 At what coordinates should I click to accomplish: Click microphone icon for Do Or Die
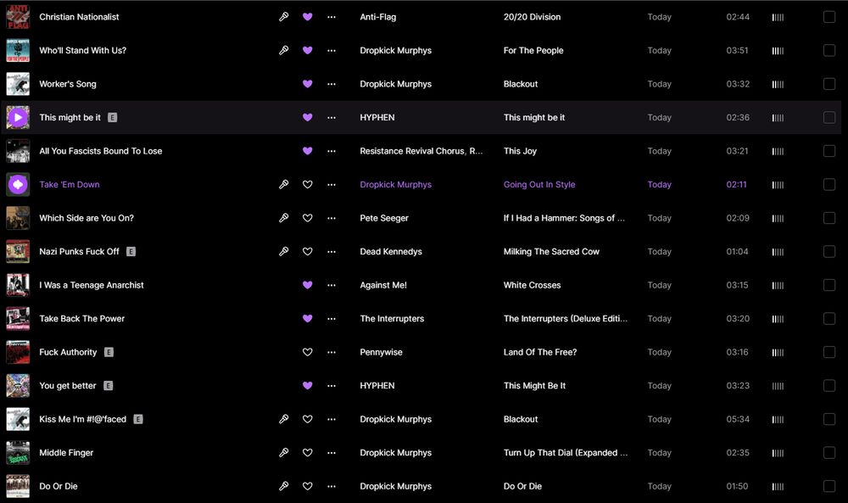coord(284,487)
